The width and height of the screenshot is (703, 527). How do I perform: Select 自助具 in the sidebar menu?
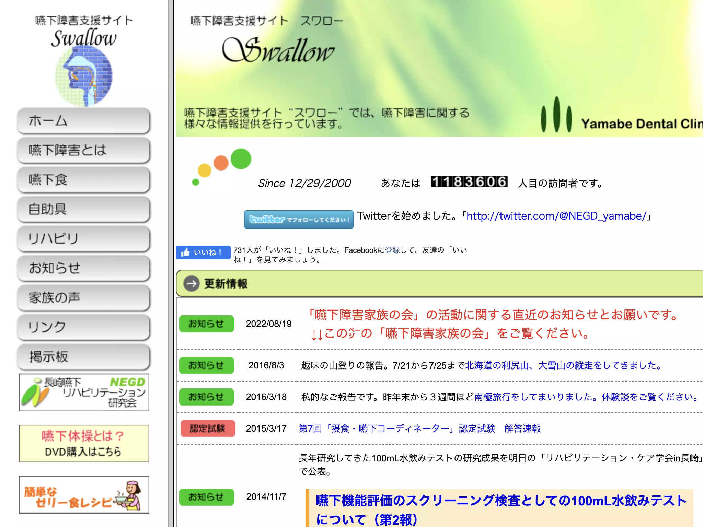[84, 209]
